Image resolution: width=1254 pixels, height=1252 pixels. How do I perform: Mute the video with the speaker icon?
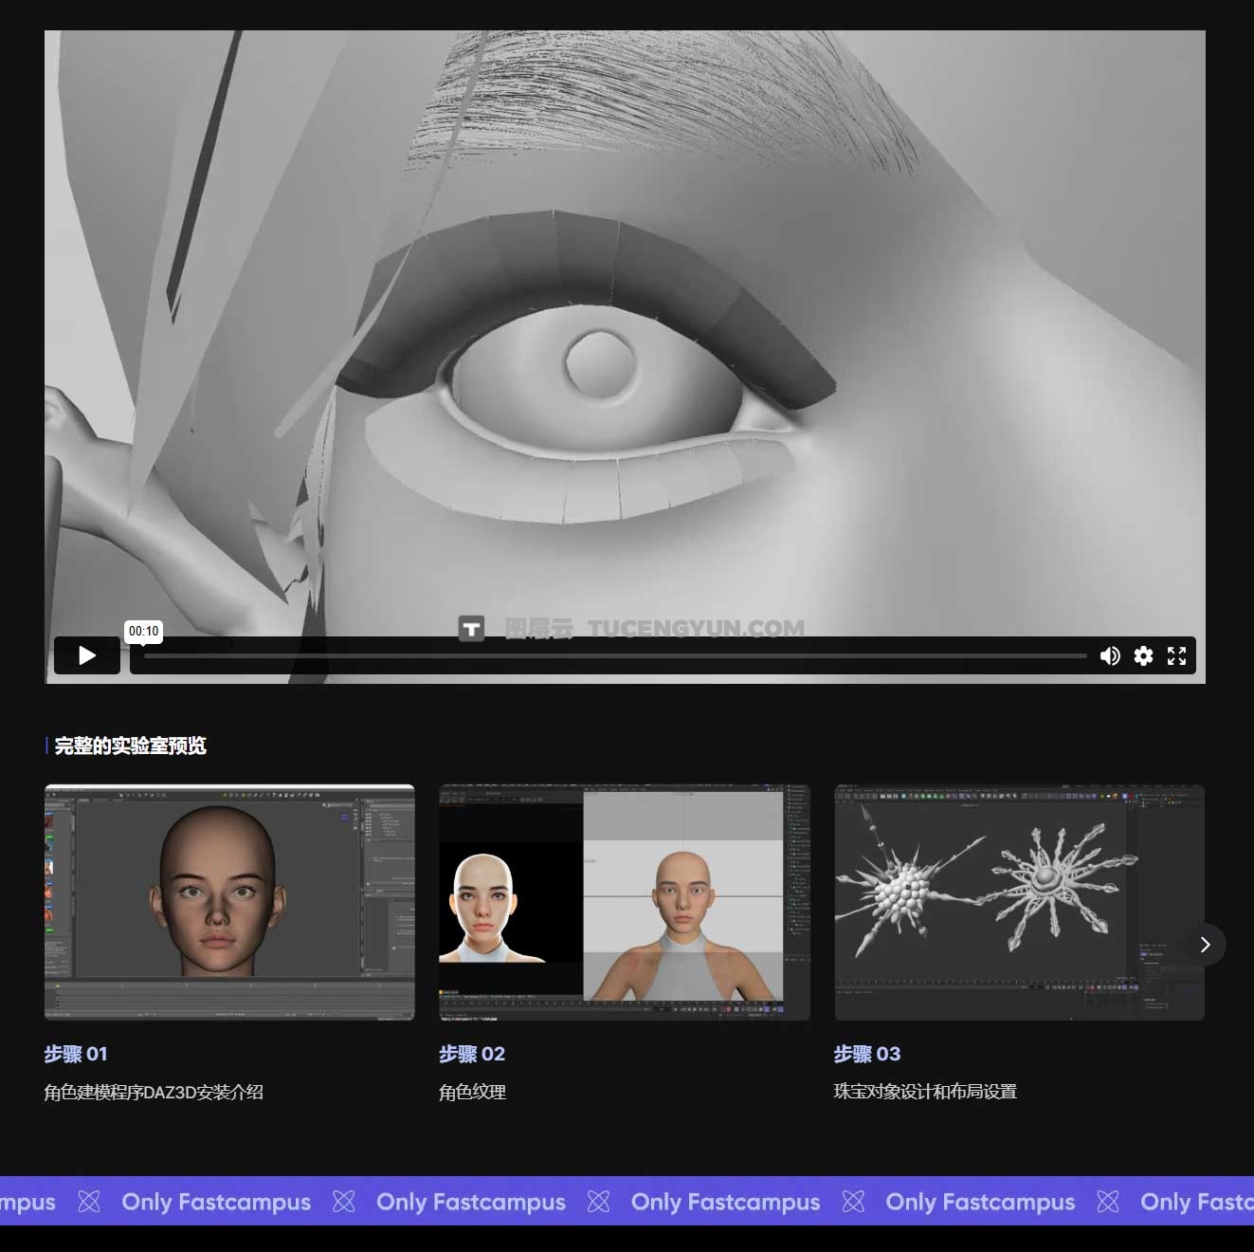(x=1109, y=656)
